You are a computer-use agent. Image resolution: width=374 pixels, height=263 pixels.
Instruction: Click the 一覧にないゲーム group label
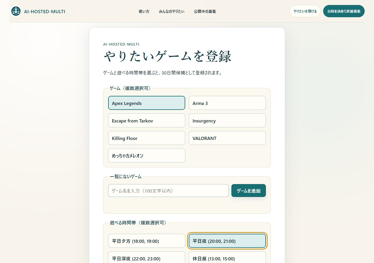coord(126,176)
